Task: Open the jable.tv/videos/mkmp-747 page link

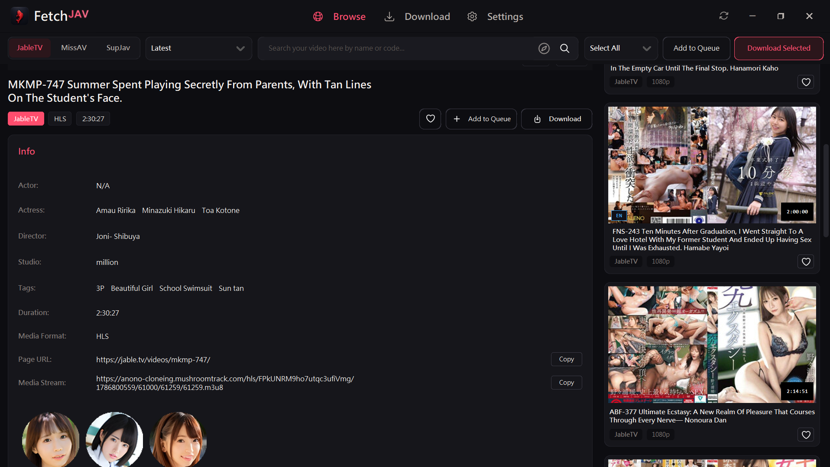Action: pos(153,360)
